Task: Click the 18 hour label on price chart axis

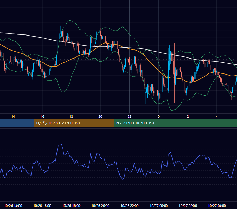Action: pos(71,117)
